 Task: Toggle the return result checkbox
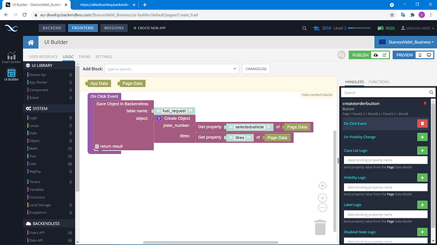pyautogui.click(x=97, y=146)
